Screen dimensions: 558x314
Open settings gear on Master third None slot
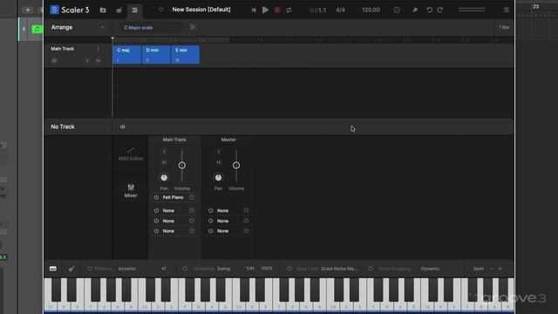click(246, 231)
